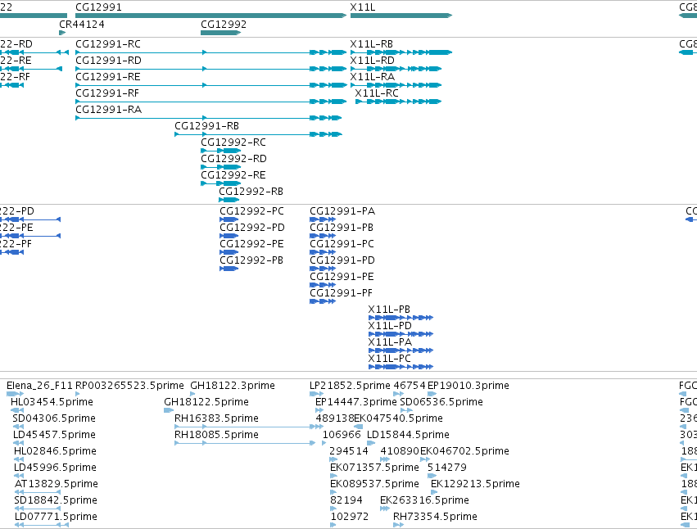Screen dimensions: 697x529
Task: Click the X11L-PB protein label
Action: pyautogui.click(x=389, y=310)
